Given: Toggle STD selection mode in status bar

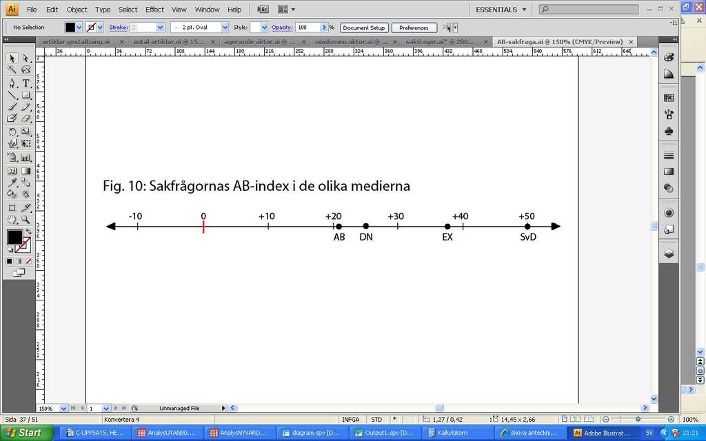Looking at the screenshot, I should coord(376,420).
